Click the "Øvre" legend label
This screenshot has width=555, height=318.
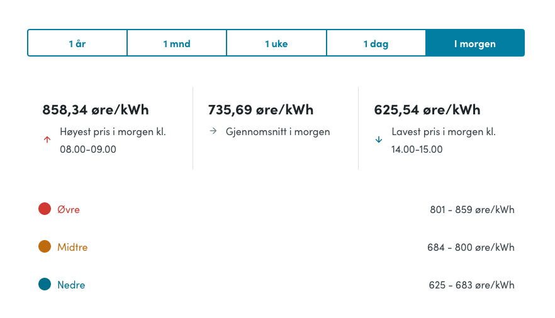(x=69, y=209)
